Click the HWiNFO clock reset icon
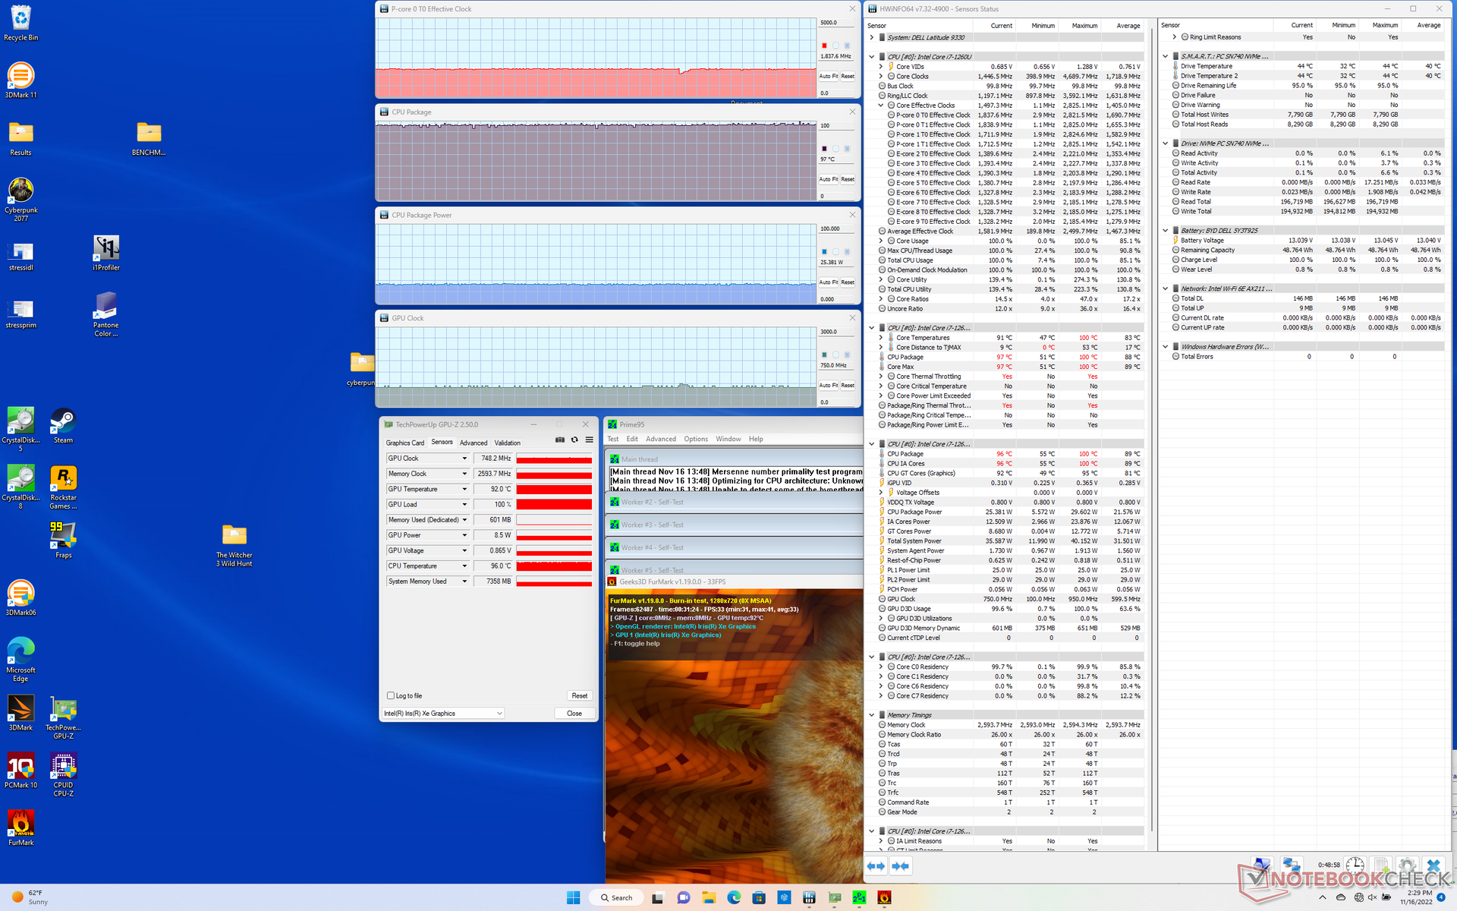 1355,866
